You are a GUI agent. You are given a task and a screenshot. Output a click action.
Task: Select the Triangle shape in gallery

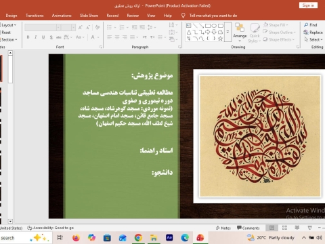[189, 32]
